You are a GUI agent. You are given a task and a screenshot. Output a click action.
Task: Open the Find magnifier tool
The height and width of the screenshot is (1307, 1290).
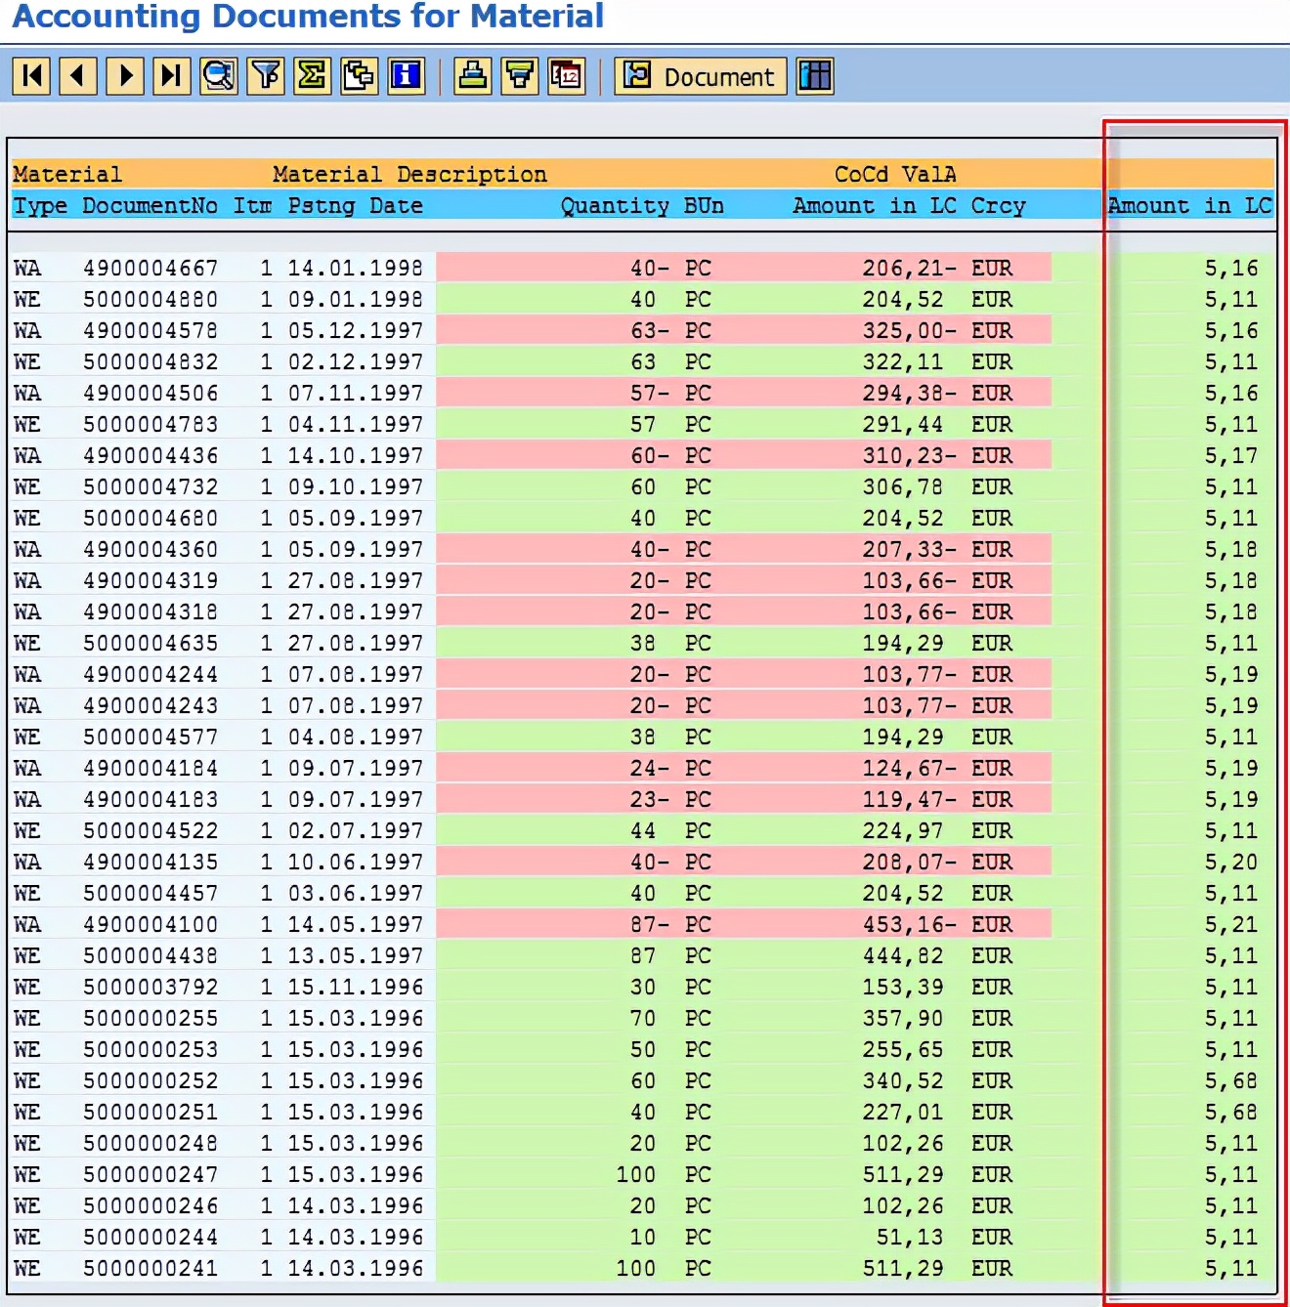219,76
